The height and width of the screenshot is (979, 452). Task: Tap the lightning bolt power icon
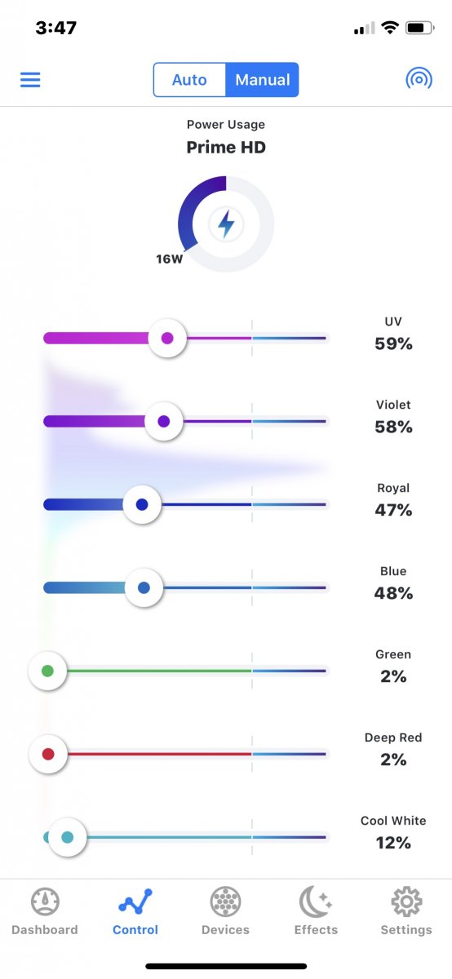[226, 224]
